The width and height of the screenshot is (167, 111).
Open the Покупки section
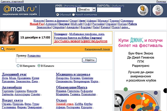click(x=64, y=24)
